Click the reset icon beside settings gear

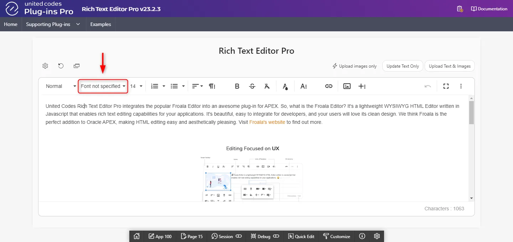tap(61, 66)
